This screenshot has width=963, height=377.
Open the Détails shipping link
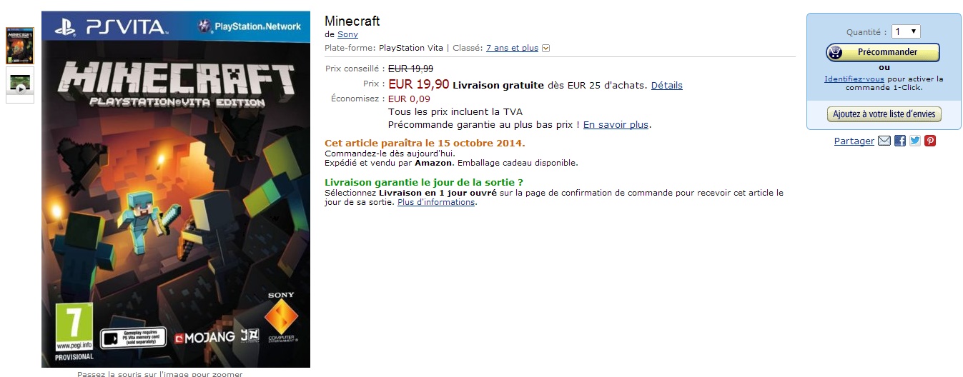pyautogui.click(x=666, y=85)
